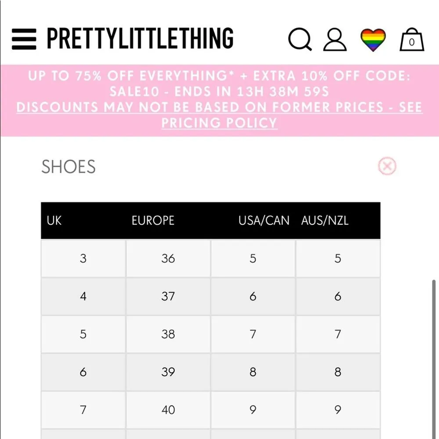Select UK size 6 row
The width and height of the screenshot is (439, 439).
(x=83, y=372)
